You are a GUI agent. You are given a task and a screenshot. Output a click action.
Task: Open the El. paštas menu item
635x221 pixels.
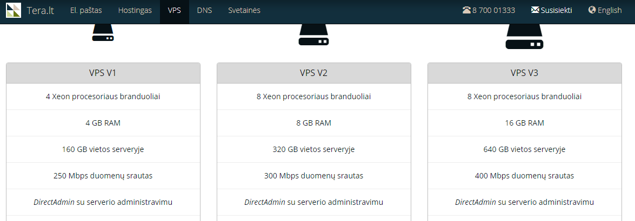(x=86, y=10)
